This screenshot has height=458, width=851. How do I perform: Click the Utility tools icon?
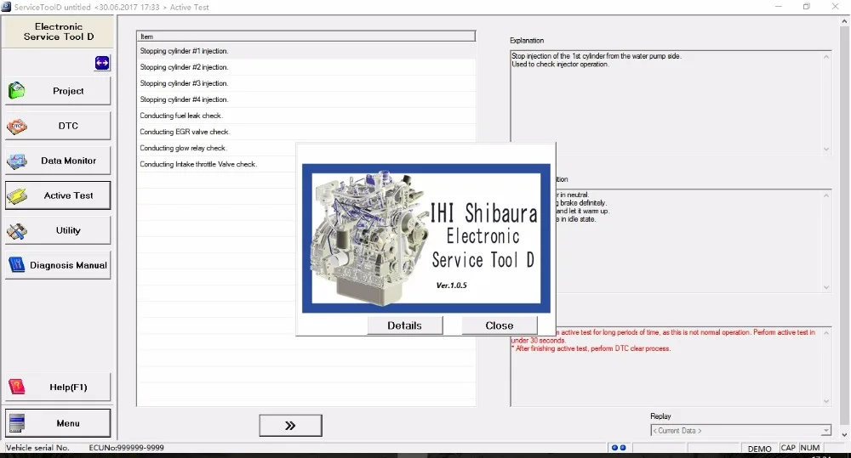pos(17,231)
